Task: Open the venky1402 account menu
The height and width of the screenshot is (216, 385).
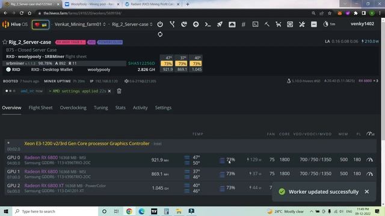Action: [362, 24]
